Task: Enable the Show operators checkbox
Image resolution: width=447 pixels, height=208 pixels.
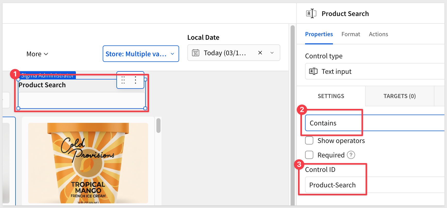Action: (x=309, y=141)
